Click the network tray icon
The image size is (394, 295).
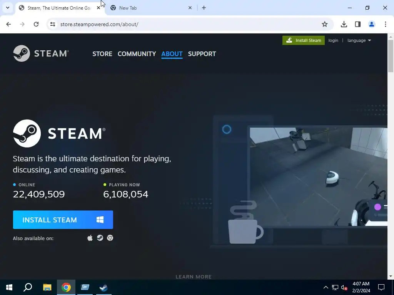335,287
